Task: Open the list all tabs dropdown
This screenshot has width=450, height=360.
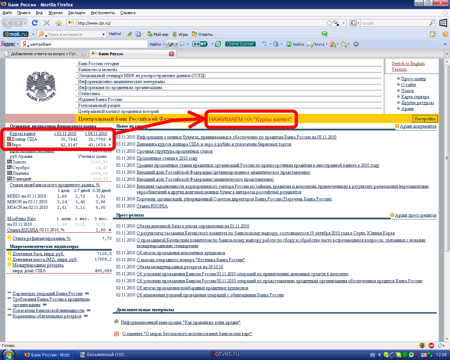Action: (x=446, y=54)
